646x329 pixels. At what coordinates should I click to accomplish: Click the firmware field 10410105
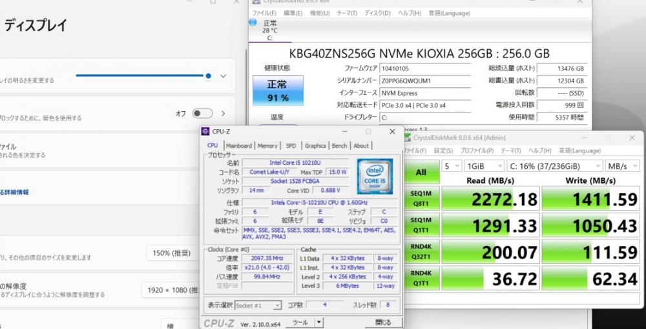pyautogui.click(x=425, y=69)
